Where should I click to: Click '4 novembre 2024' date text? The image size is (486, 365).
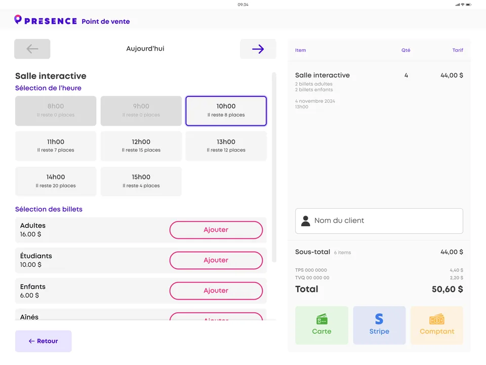pos(315,101)
